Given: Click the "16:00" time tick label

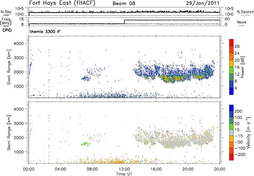Looking at the screenshot, I should tap(156, 169).
